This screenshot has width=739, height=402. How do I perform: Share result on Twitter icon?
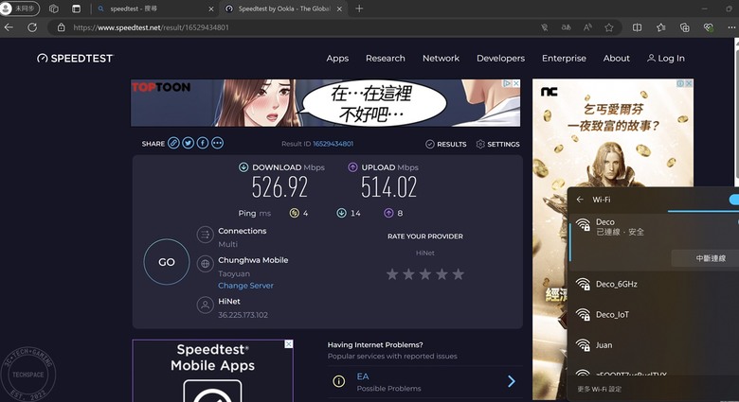[x=188, y=143]
